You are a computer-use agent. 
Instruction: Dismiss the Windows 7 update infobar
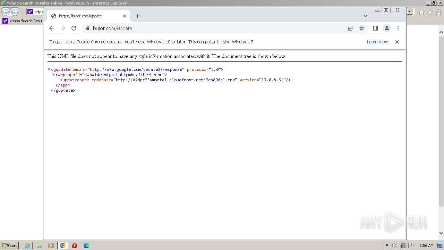(x=397, y=42)
